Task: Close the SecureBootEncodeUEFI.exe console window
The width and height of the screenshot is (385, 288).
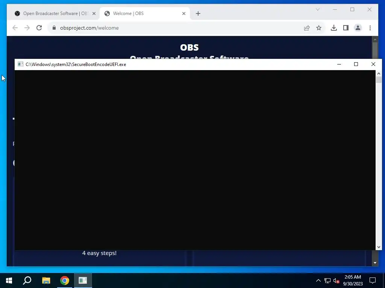Action: point(373,64)
